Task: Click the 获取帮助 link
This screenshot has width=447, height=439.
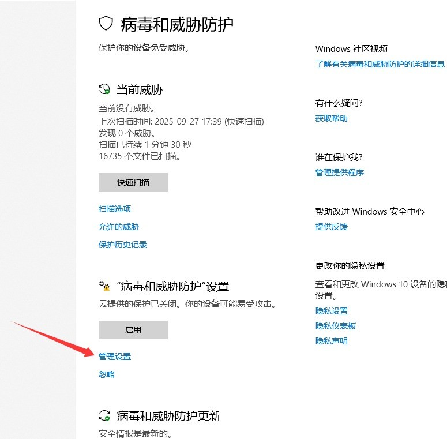Action: point(331,118)
